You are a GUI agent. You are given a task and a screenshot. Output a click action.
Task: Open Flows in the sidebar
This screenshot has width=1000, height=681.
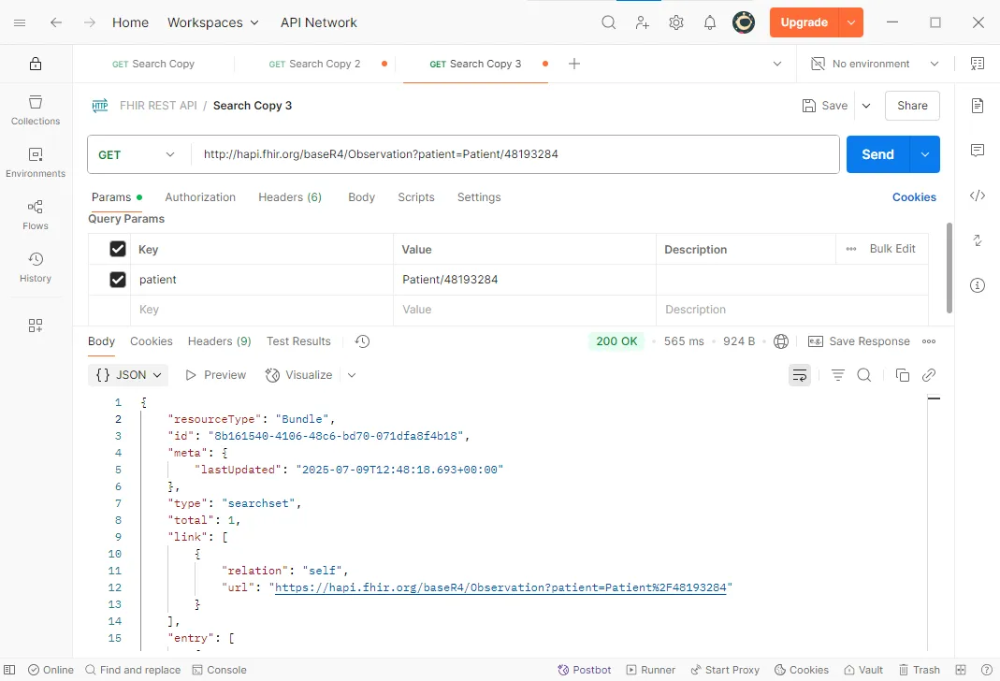pyautogui.click(x=36, y=215)
